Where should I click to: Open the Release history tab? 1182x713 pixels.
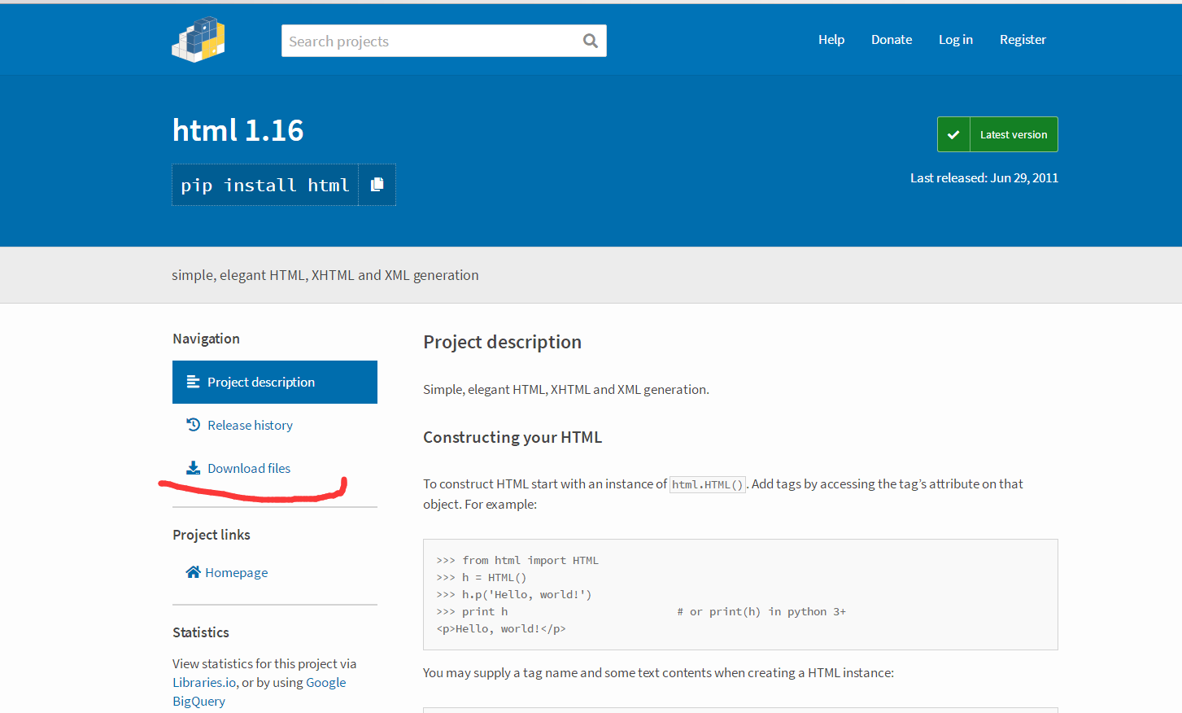click(275, 425)
